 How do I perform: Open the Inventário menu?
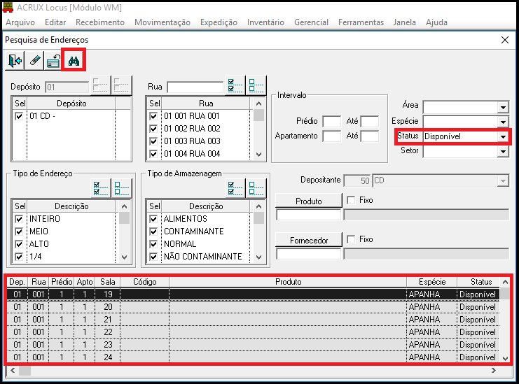(x=265, y=22)
